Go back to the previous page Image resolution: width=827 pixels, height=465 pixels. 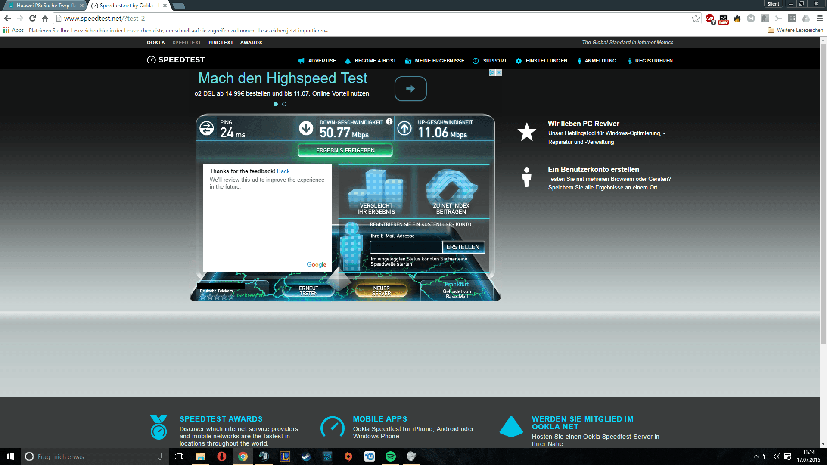click(x=7, y=19)
